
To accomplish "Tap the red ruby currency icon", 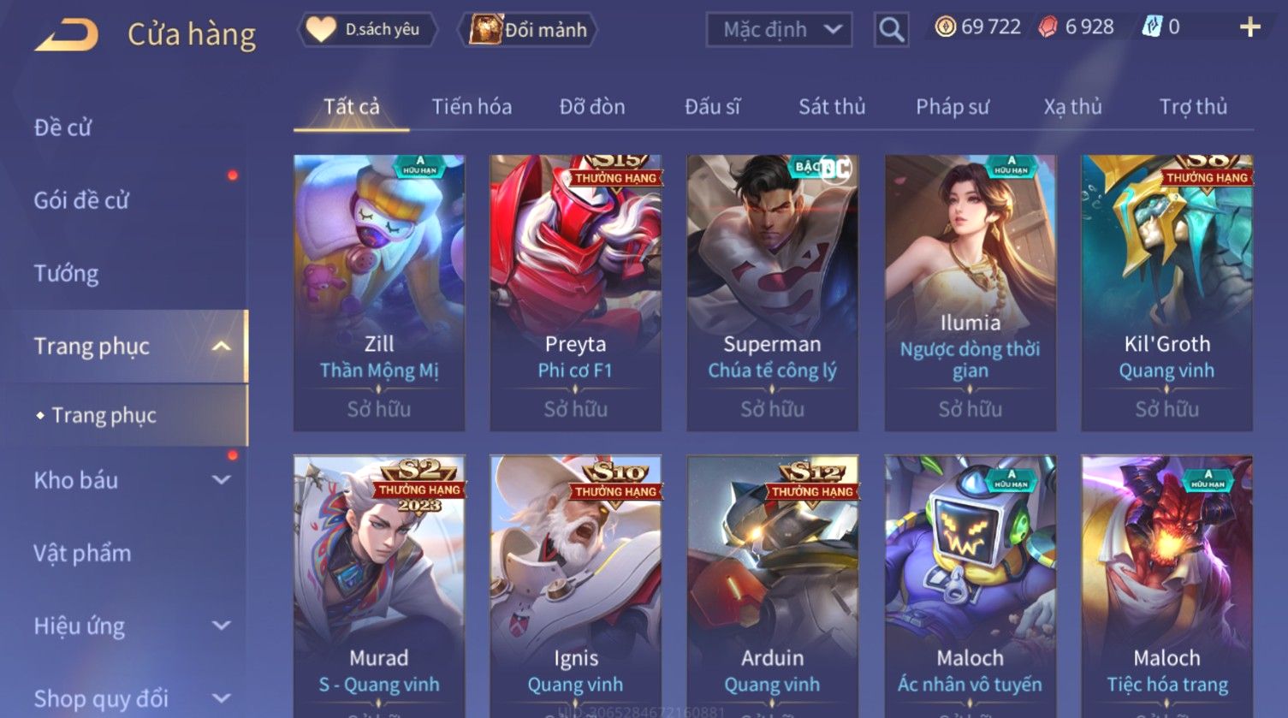I will pyautogui.click(x=1048, y=27).
